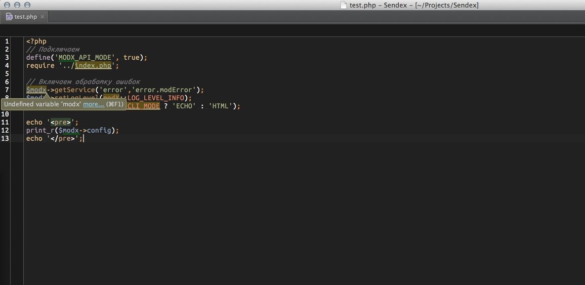The height and width of the screenshot is (285, 585).
Task: Click the document icon in window title
Action: click(x=343, y=5)
